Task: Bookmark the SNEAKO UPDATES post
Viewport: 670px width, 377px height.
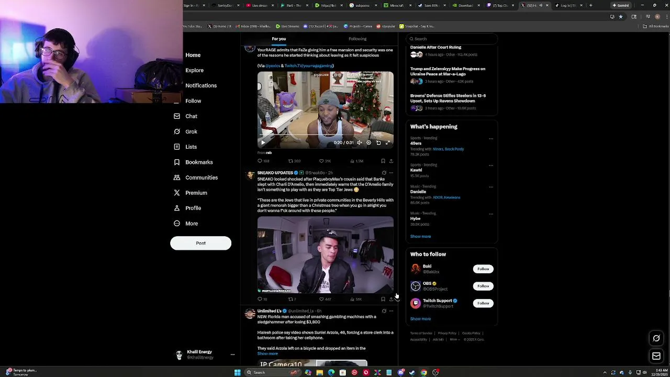Action: pos(383,299)
